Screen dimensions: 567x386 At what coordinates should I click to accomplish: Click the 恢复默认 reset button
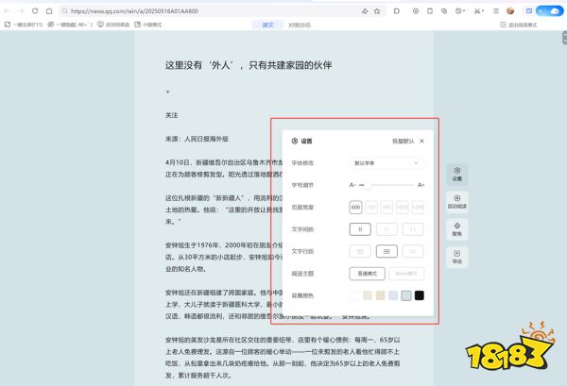pyautogui.click(x=403, y=141)
